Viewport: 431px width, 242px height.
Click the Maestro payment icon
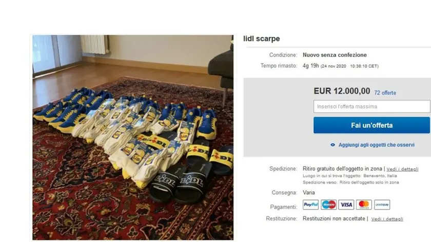[x=328, y=205]
